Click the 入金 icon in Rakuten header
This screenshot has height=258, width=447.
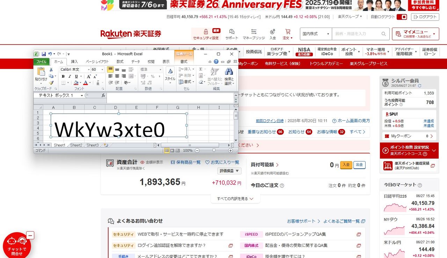(x=273, y=35)
